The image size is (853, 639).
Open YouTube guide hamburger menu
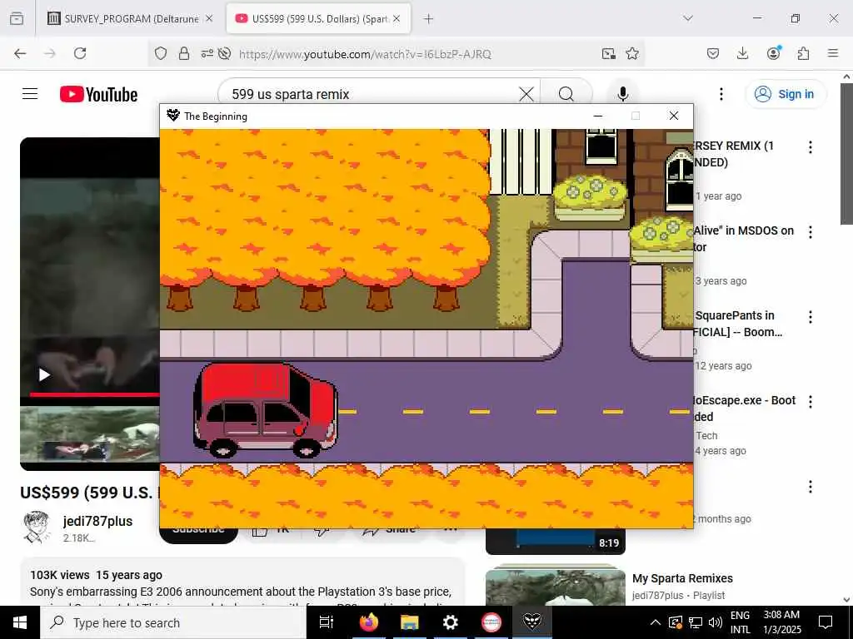tap(30, 94)
